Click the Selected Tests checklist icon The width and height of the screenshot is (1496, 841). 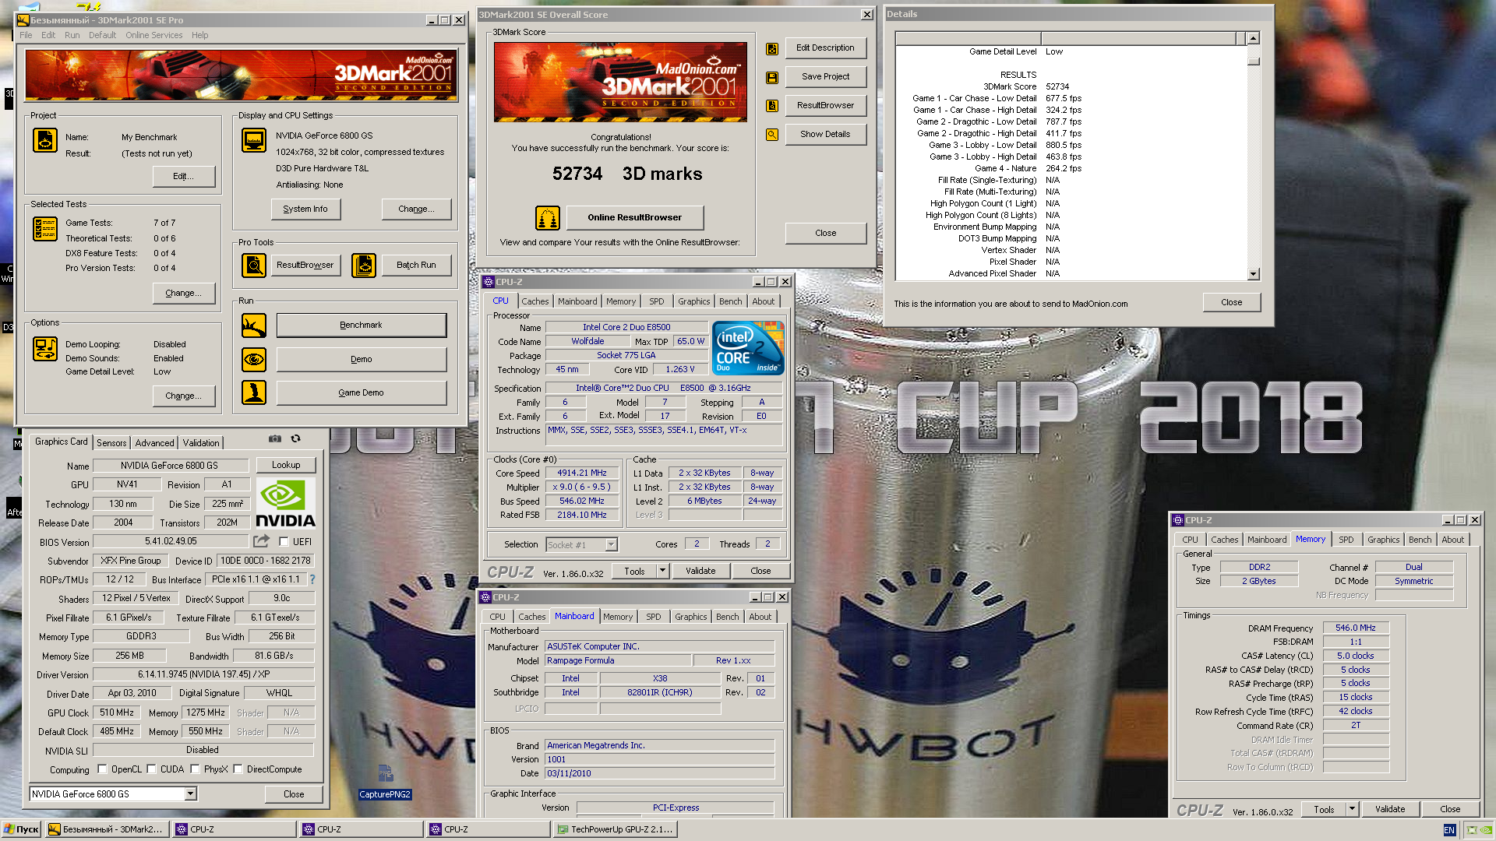[45, 229]
